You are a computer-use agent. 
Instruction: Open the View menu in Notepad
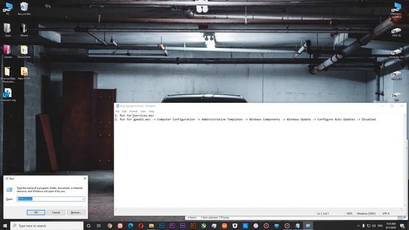click(143, 111)
